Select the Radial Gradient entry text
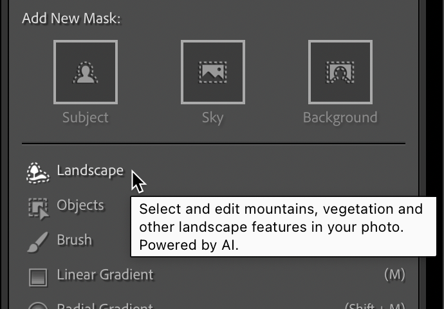This screenshot has height=309, width=444. (106, 305)
